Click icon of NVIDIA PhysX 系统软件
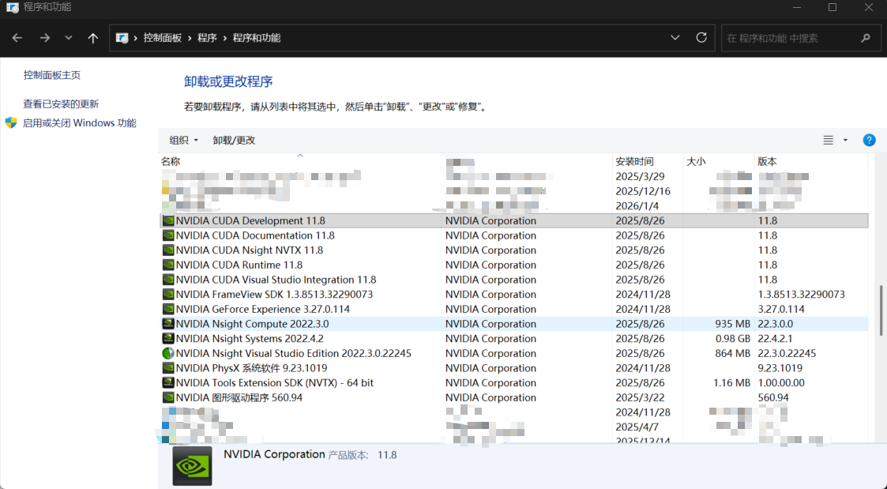The width and height of the screenshot is (887, 489). tap(168, 368)
